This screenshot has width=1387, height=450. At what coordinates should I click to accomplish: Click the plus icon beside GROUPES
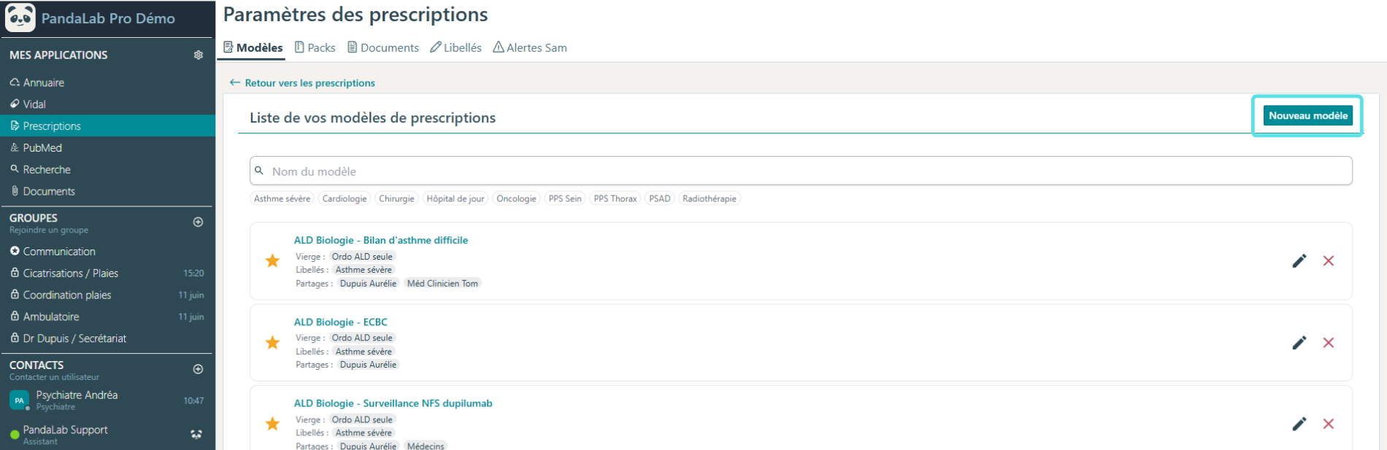click(198, 222)
